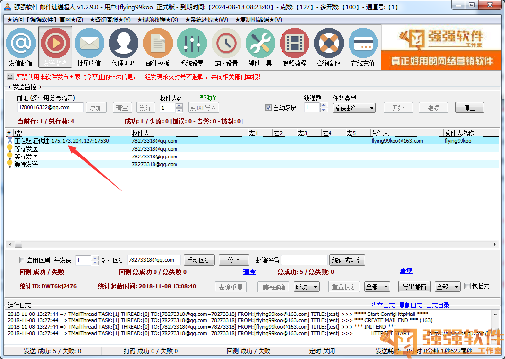Open the ★系统还原★(W) menu

[x=206, y=20]
